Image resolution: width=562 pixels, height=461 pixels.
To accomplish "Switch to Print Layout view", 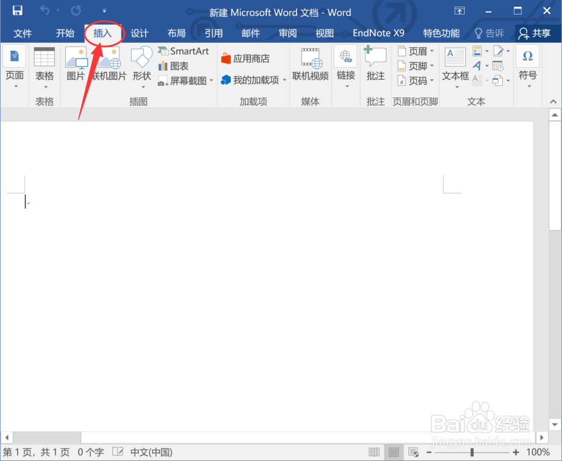I will tap(393, 453).
